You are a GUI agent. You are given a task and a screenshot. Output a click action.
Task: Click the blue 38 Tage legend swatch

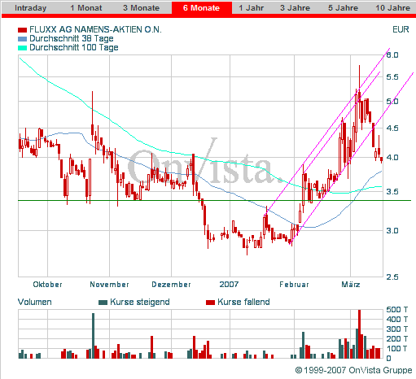pyautogui.click(x=22, y=39)
